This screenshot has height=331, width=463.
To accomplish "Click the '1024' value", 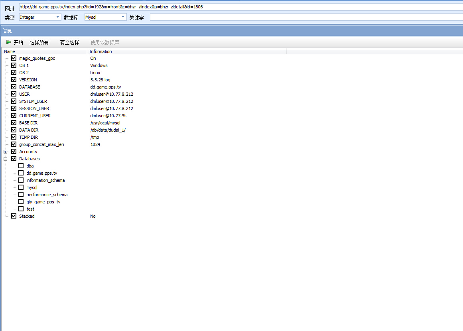I will (95, 144).
